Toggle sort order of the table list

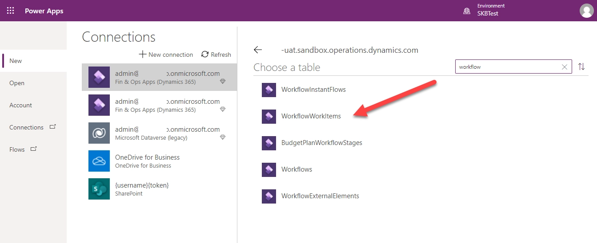tap(581, 67)
